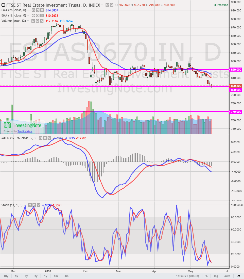Toggle visibility of the Volume indicator
This screenshot has width=244, height=279.
(x=33, y=21)
